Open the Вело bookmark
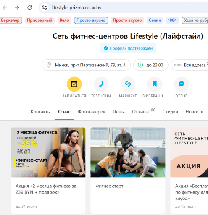208x215 pixels. [x=64, y=21]
